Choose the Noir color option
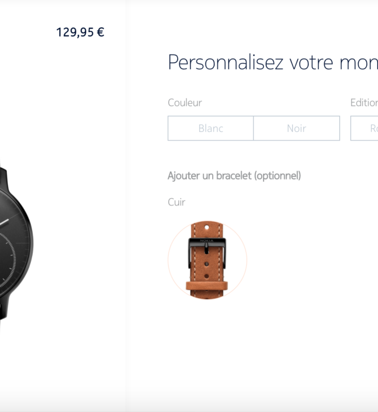 [297, 128]
